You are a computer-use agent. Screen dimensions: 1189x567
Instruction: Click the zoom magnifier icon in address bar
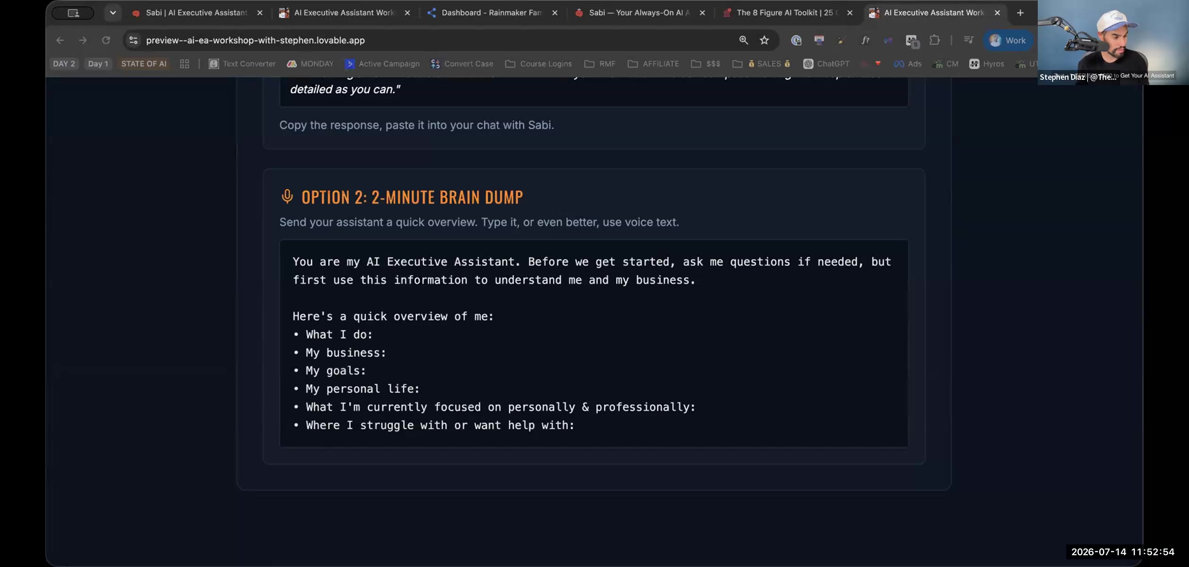tap(743, 41)
